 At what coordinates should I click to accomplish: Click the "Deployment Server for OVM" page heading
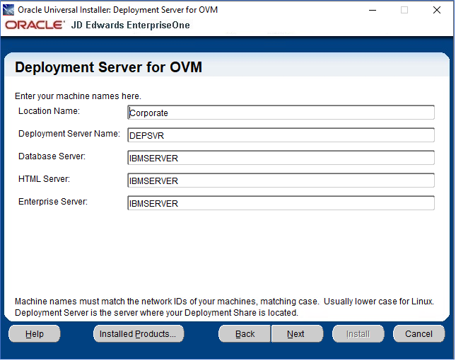pos(108,67)
